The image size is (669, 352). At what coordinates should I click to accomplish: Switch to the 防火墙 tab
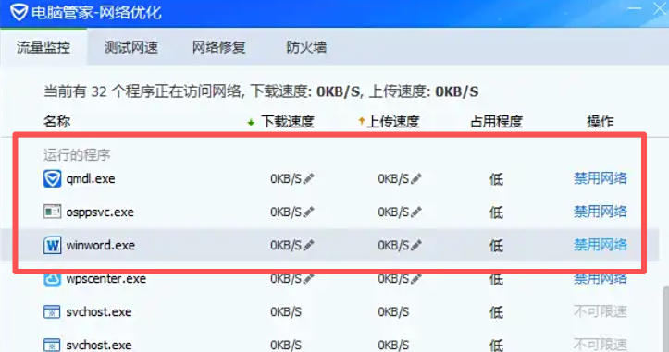(306, 47)
